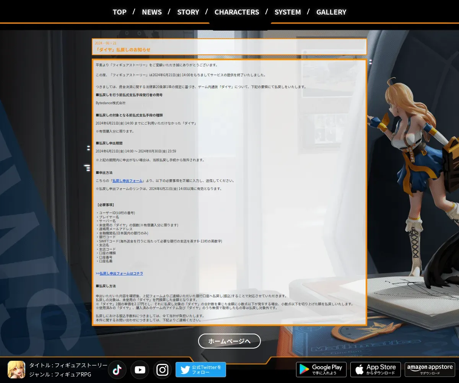Click the ※有償購入分に限ります。 note
Image resolution: width=459 pixels, height=383 pixels.
tap(115, 131)
